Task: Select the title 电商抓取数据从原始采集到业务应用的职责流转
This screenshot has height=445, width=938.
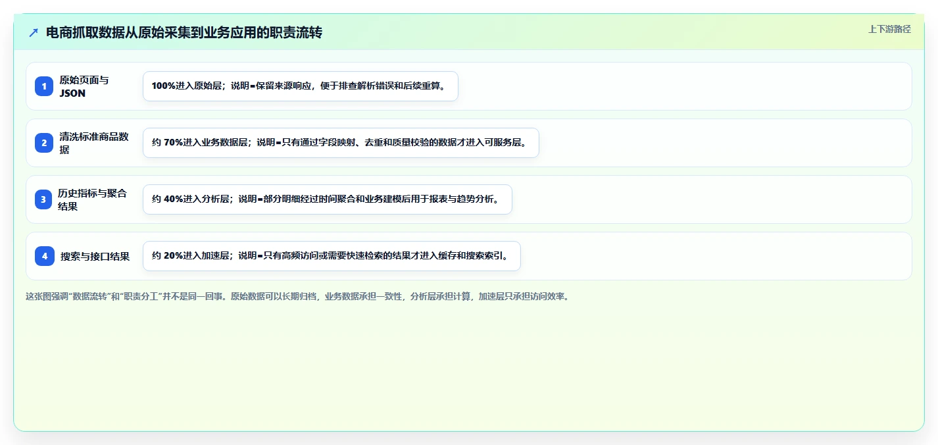Action: [184, 32]
